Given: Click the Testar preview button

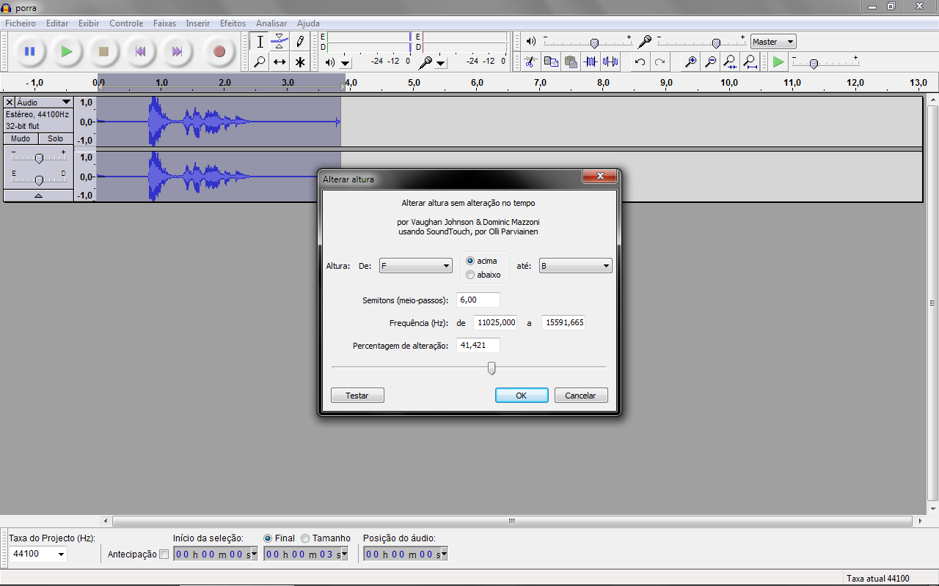Looking at the screenshot, I should (357, 396).
